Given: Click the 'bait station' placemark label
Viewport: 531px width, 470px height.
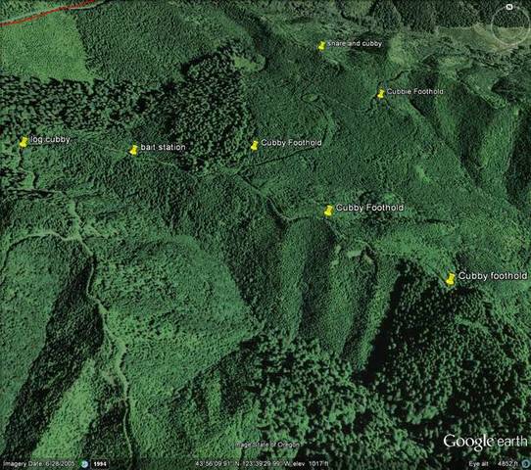Looking at the screenshot, I should pyautogui.click(x=163, y=147).
